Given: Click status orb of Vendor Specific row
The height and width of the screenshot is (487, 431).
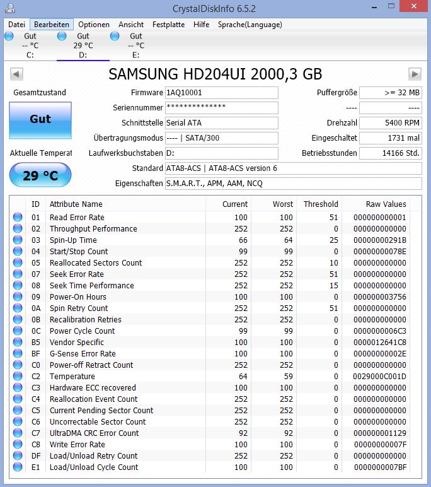Looking at the screenshot, I should click(18, 342).
